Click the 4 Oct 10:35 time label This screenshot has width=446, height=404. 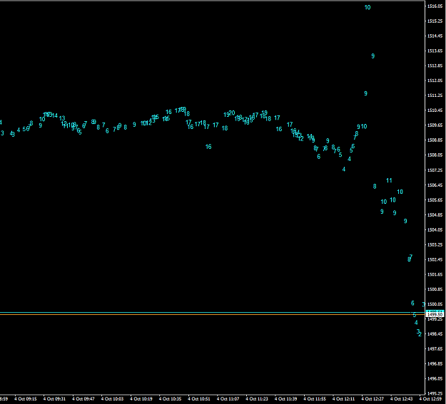click(x=170, y=399)
